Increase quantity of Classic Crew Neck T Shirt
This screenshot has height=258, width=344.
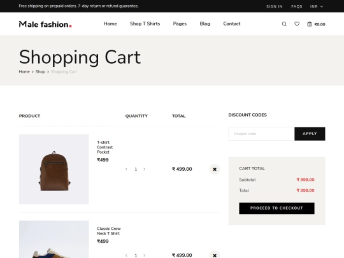tap(145, 255)
